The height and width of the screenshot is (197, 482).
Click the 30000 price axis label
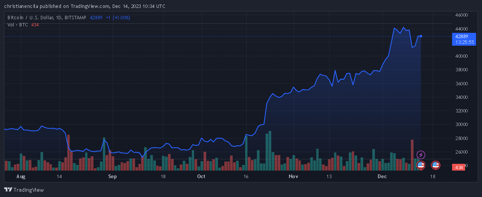462,125
